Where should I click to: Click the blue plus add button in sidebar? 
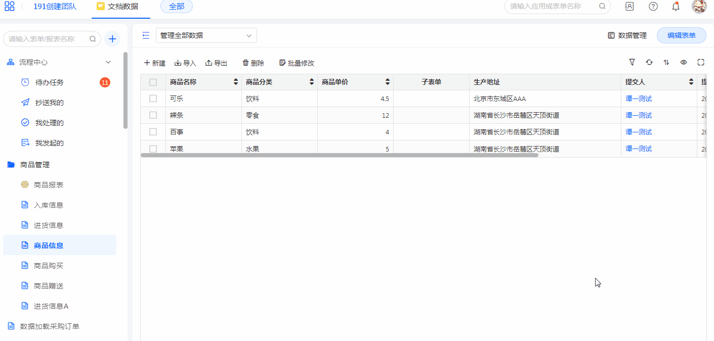coord(112,39)
